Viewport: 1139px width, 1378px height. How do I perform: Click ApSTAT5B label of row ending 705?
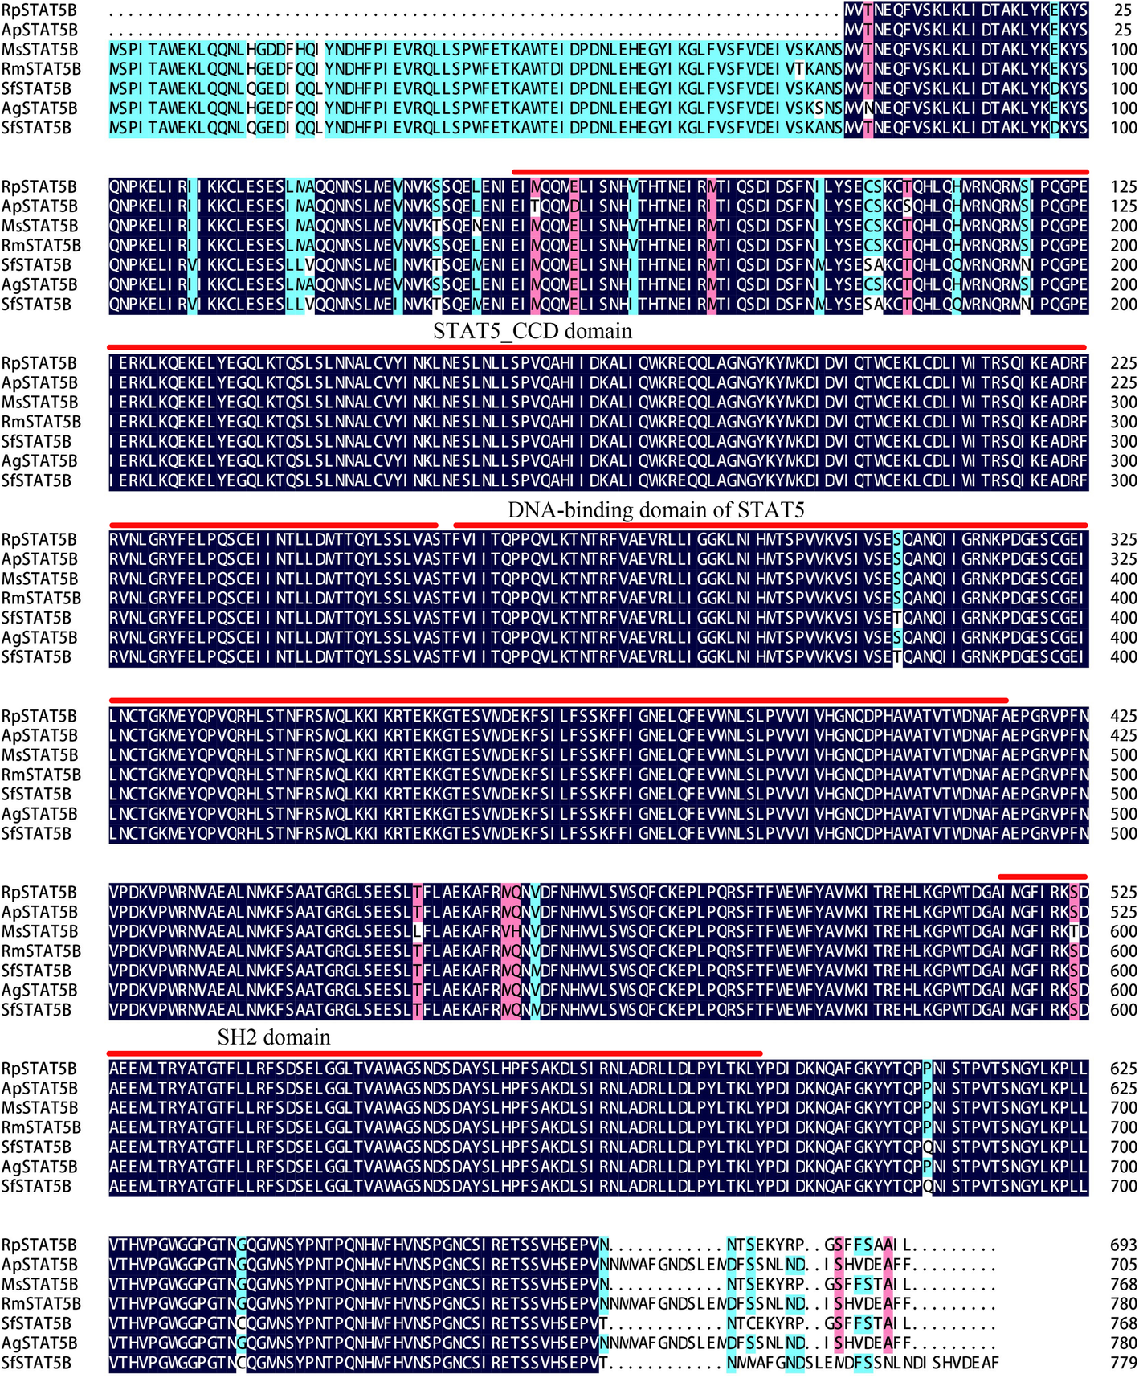(39, 1265)
